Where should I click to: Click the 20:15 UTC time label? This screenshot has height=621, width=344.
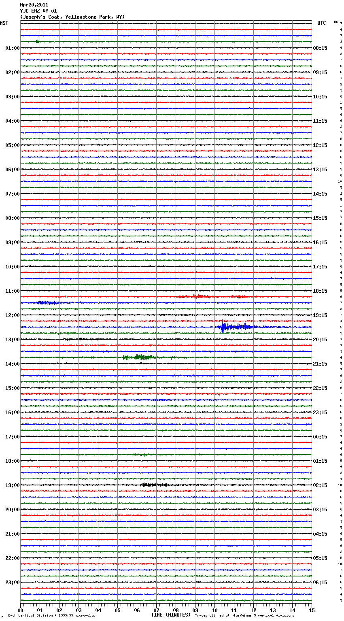tap(320, 340)
